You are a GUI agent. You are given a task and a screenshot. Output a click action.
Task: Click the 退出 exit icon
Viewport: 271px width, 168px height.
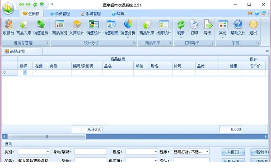pyautogui.click(x=253, y=24)
